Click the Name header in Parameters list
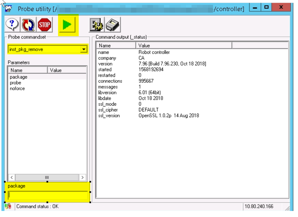The image size is (298, 217). 28,70
